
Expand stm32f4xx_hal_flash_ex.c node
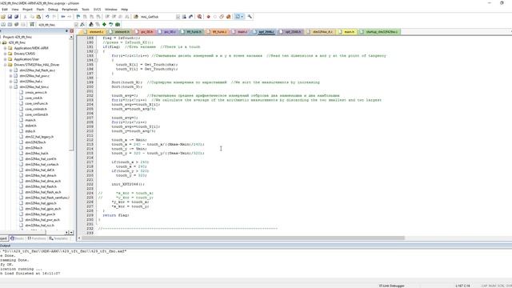pyautogui.click(x=10, y=70)
